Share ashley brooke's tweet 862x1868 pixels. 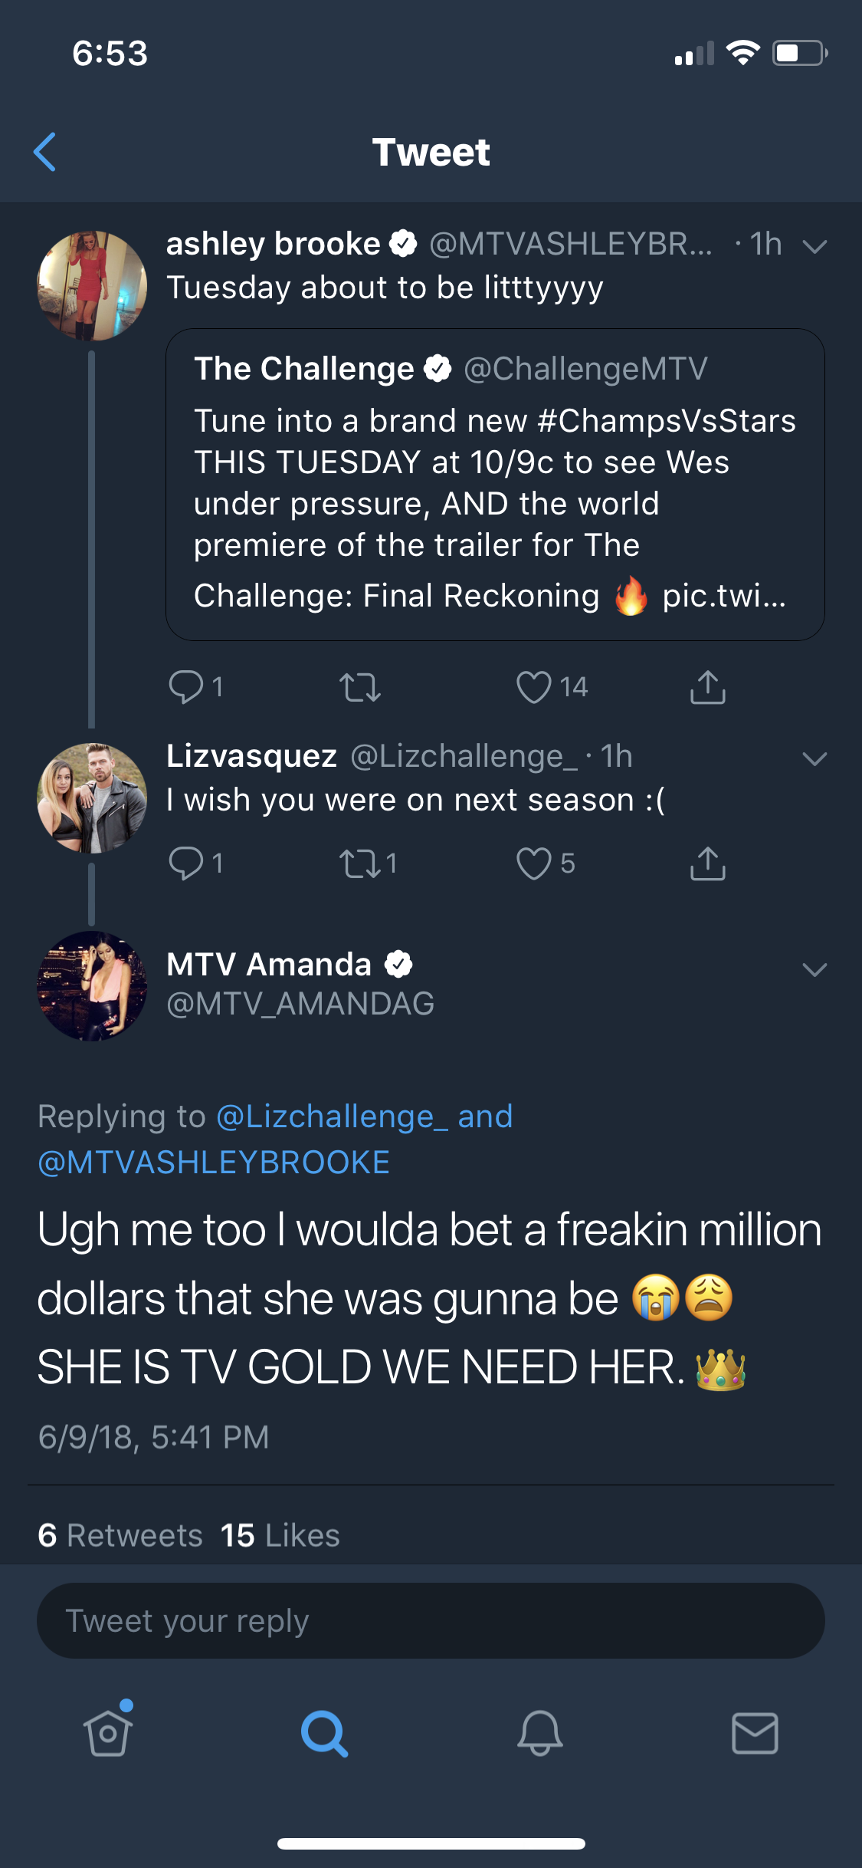[707, 686]
